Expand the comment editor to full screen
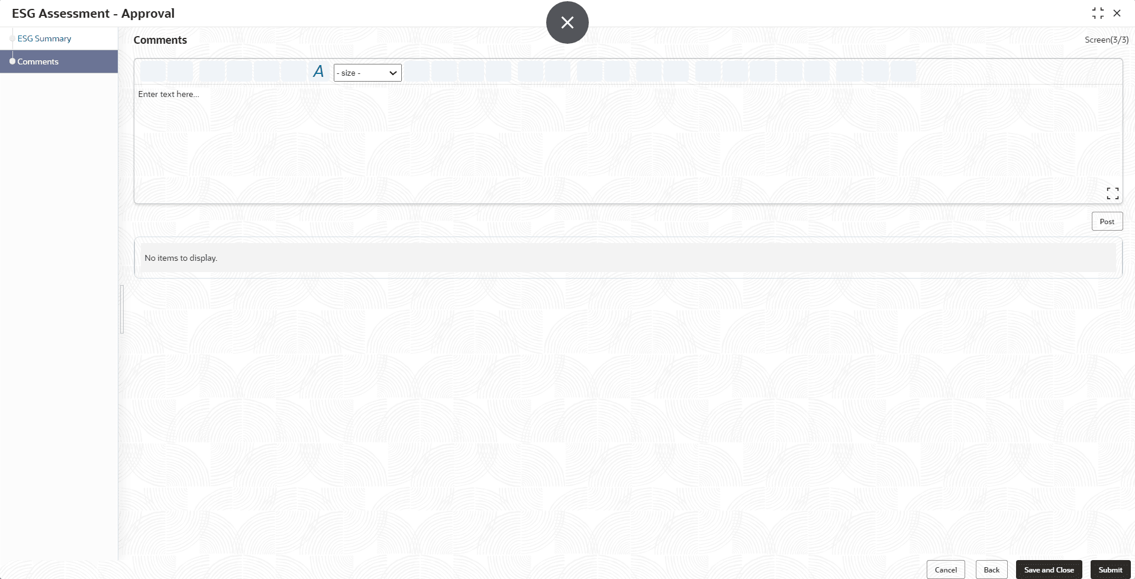This screenshot has height=579, width=1135. [1113, 193]
